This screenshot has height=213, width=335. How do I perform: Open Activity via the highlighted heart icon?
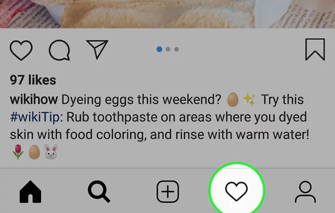point(236,191)
